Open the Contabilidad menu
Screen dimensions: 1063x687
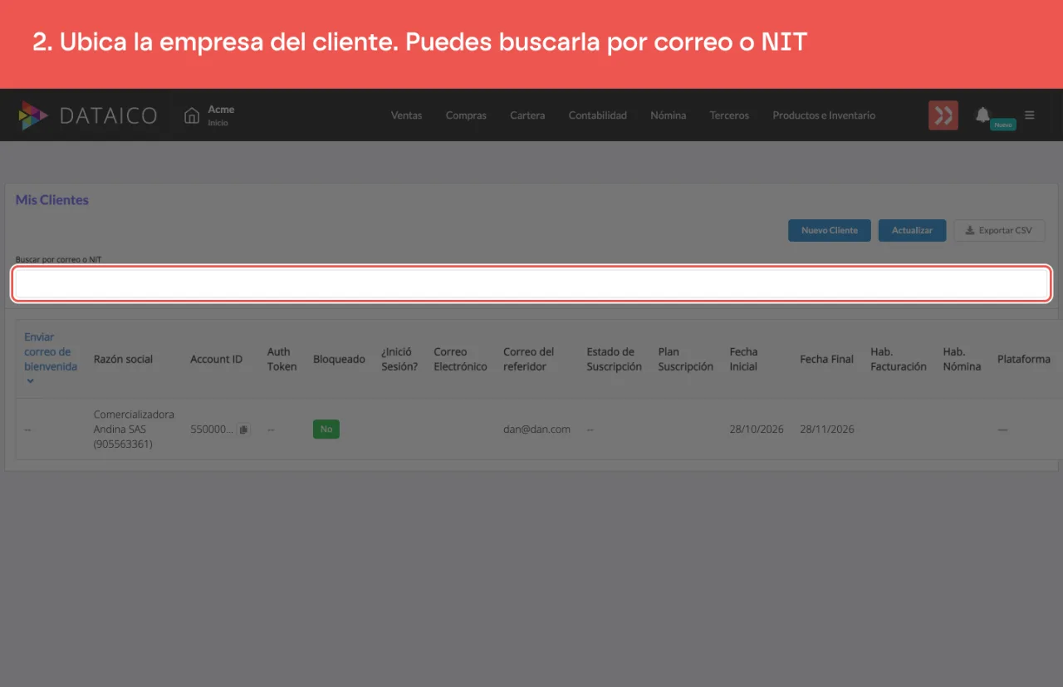tap(598, 115)
